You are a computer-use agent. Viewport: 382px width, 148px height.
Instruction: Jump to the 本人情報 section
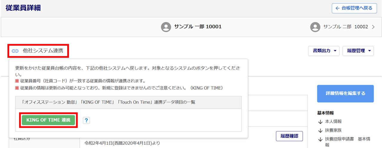[x=333, y=122]
